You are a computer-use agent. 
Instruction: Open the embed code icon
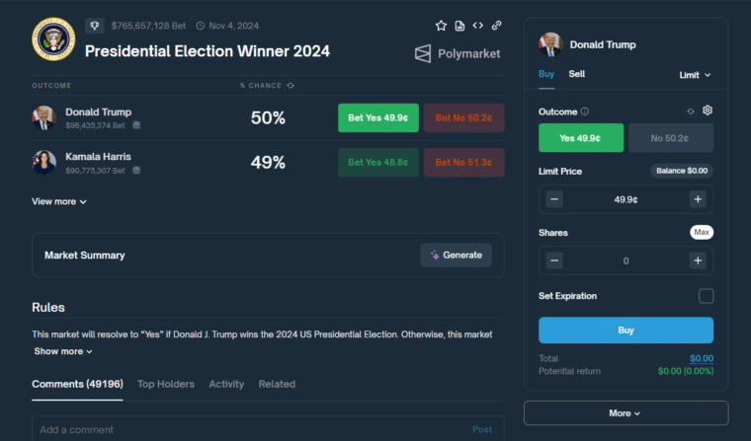[x=477, y=26]
